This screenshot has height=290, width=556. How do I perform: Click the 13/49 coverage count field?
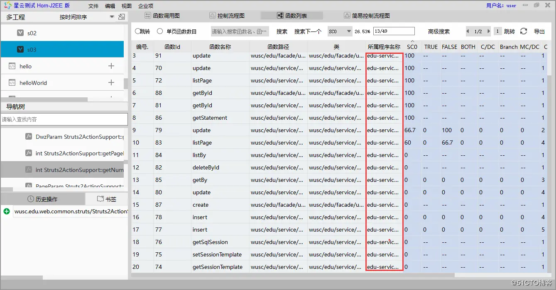(x=394, y=31)
